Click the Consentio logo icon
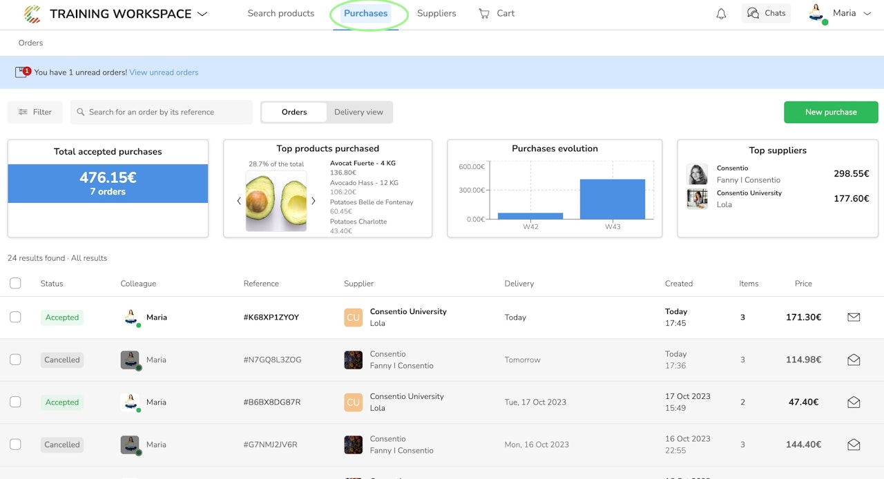This screenshot has height=479, width=884. click(32, 14)
